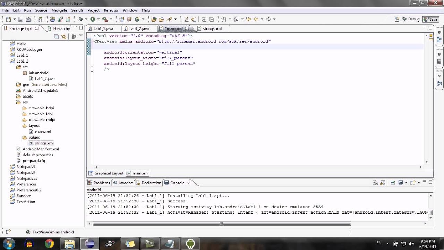Open the New file dropdown arrow
Image resolution: width=444 pixels, height=250 pixels.
pos(14,19)
